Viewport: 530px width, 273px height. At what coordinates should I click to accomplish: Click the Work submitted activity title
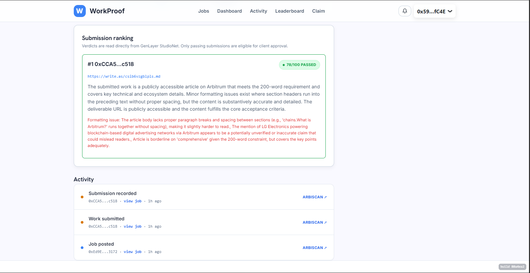coord(106,219)
